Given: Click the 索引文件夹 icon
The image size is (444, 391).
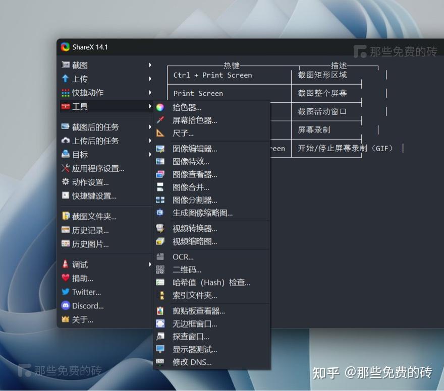Looking at the screenshot, I should [161, 295].
